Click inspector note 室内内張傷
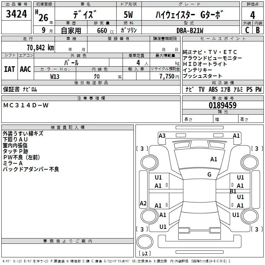 [x=15, y=145]
